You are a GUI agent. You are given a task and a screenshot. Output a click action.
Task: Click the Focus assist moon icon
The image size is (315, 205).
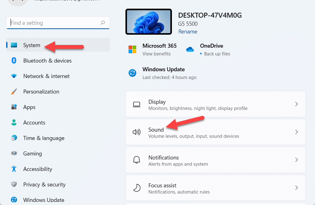pyautogui.click(x=136, y=188)
